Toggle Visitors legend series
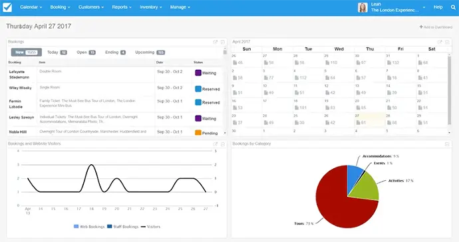459x242 pixels. pos(150,227)
